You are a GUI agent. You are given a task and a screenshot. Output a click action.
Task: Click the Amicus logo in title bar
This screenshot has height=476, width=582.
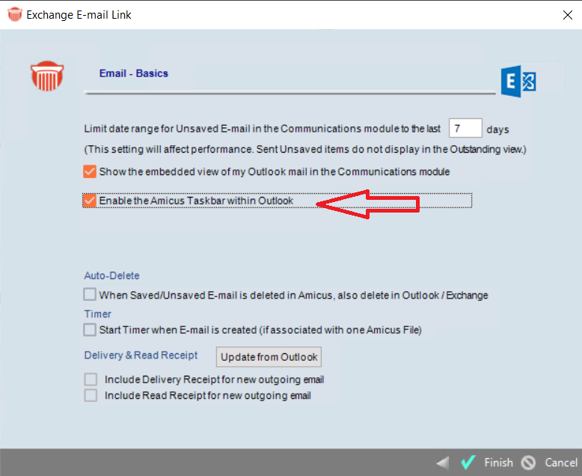click(15, 14)
